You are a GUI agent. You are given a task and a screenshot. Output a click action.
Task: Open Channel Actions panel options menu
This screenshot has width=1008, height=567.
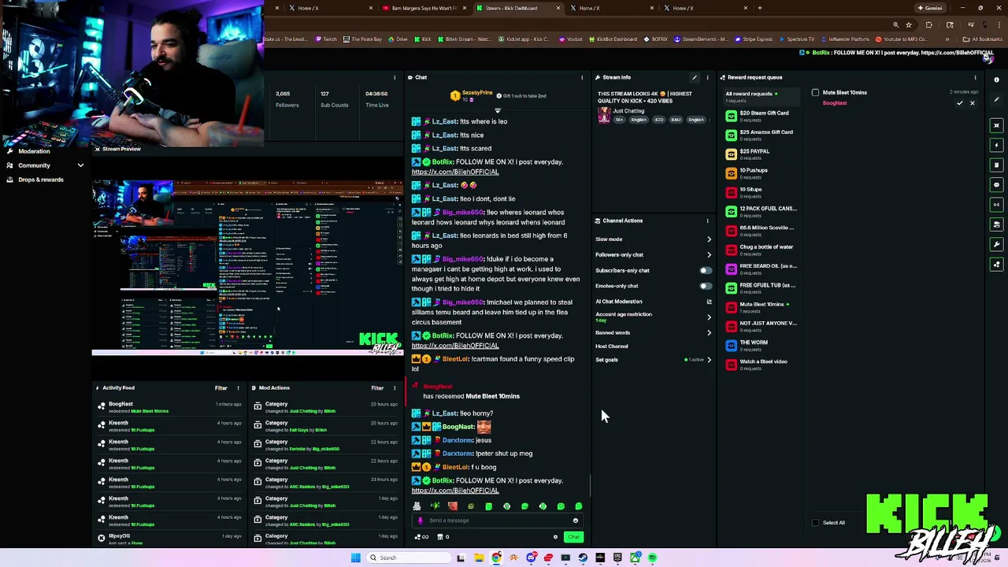(707, 220)
